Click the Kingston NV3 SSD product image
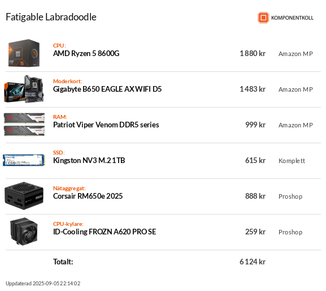Image resolution: width=326 pixels, height=291 pixels. tap(24, 160)
